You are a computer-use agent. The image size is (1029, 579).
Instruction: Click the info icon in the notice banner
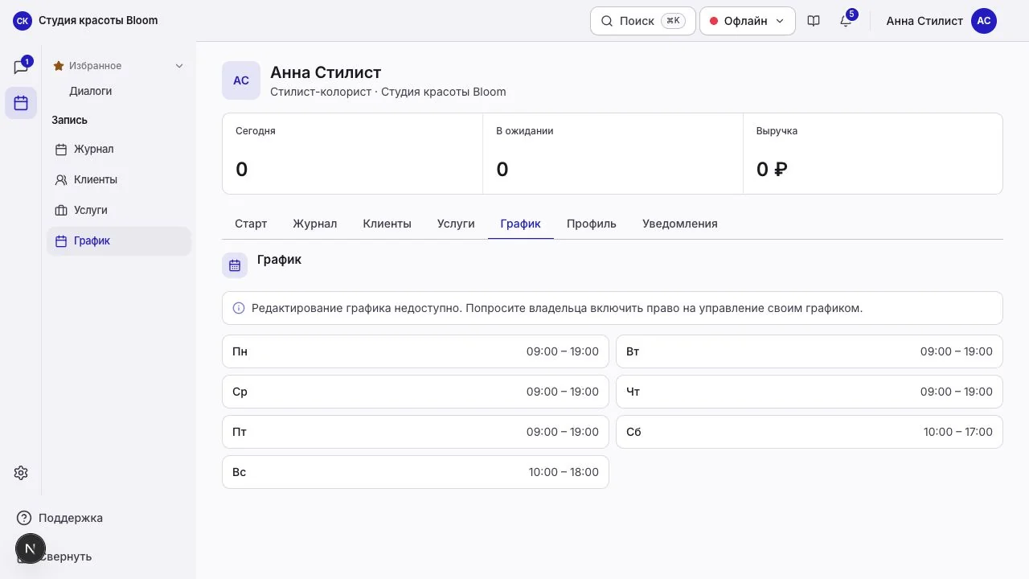pos(239,308)
